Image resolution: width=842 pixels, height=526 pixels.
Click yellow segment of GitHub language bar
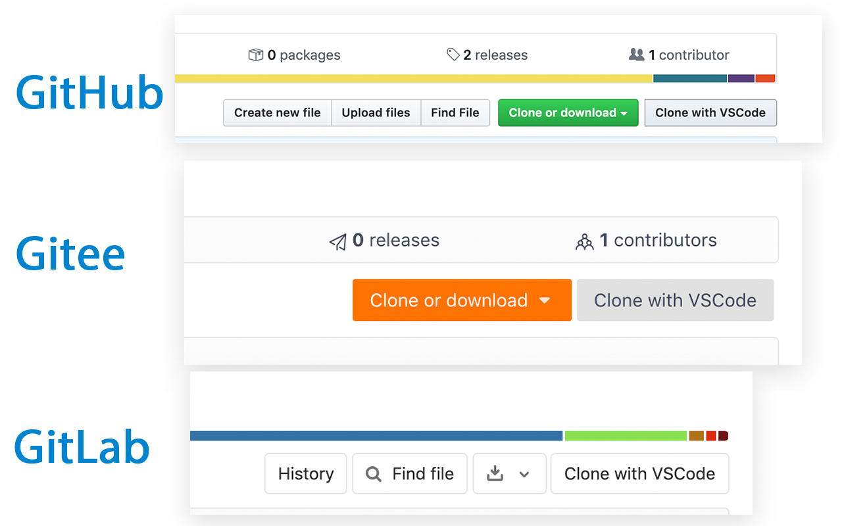pyautogui.click(x=414, y=78)
